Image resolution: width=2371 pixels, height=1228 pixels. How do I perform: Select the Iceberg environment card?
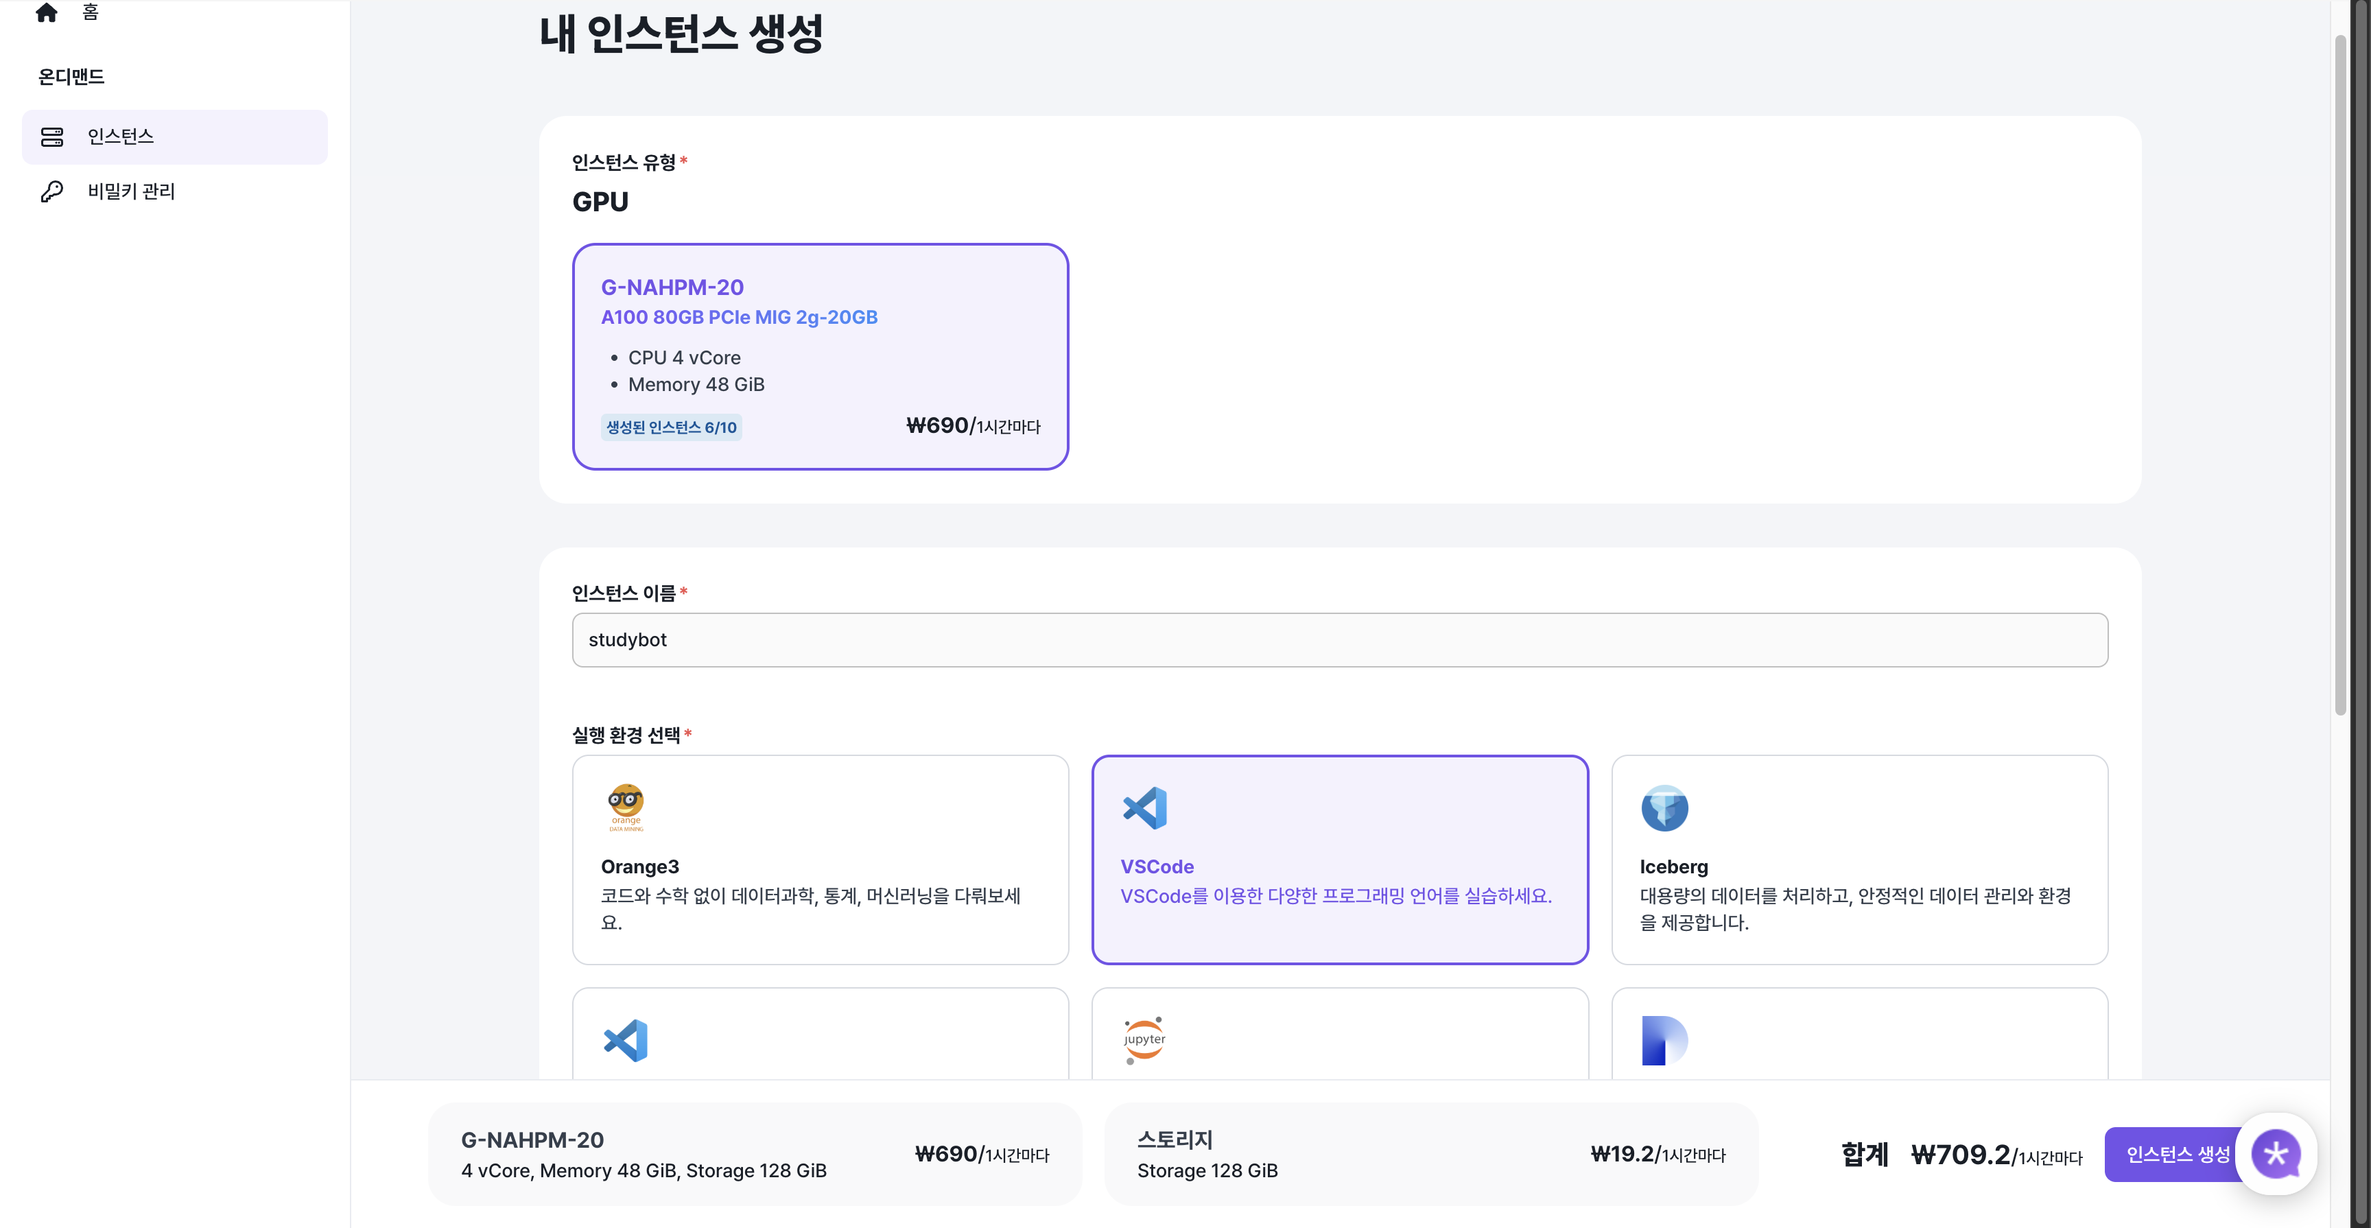tap(1859, 859)
